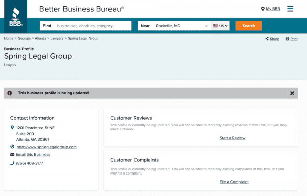Click the My BBB location pin icon
The width and height of the screenshot is (307, 196).
tap(263, 9)
